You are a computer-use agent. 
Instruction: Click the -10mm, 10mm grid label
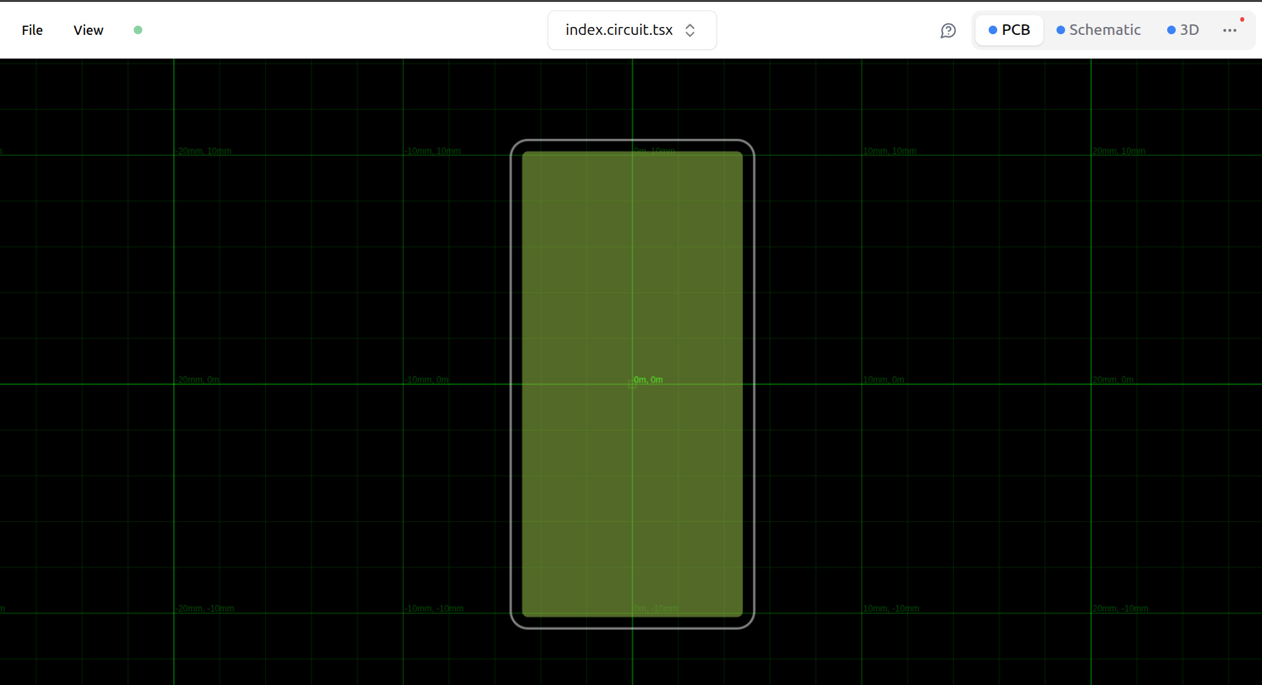tap(433, 151)
